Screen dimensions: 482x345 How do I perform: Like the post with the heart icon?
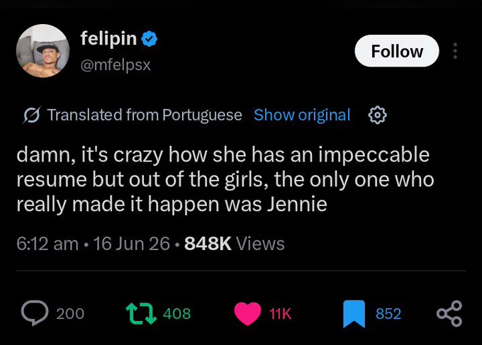247,314
